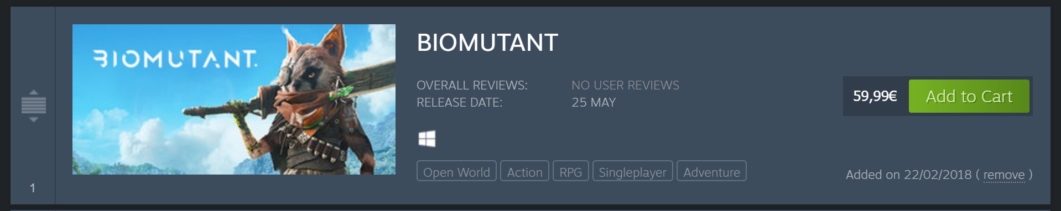Screen dimensions: 1061x211
Task: Select the Adventure tag
Action: point(711,171)
